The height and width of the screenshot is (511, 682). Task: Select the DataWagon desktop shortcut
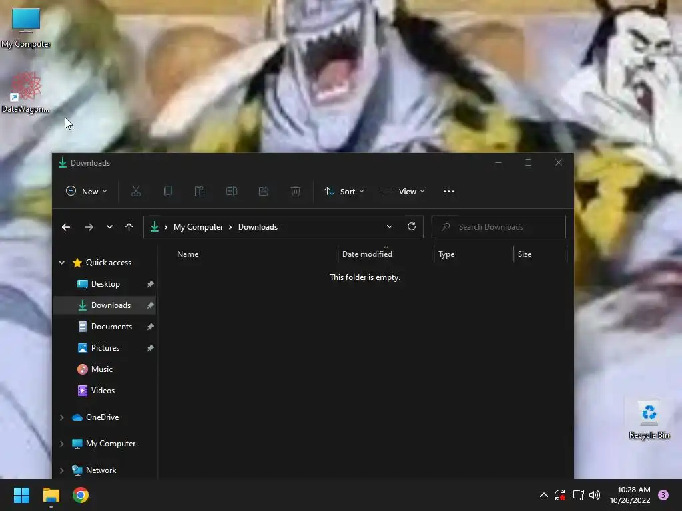click(x=26, y=92)
